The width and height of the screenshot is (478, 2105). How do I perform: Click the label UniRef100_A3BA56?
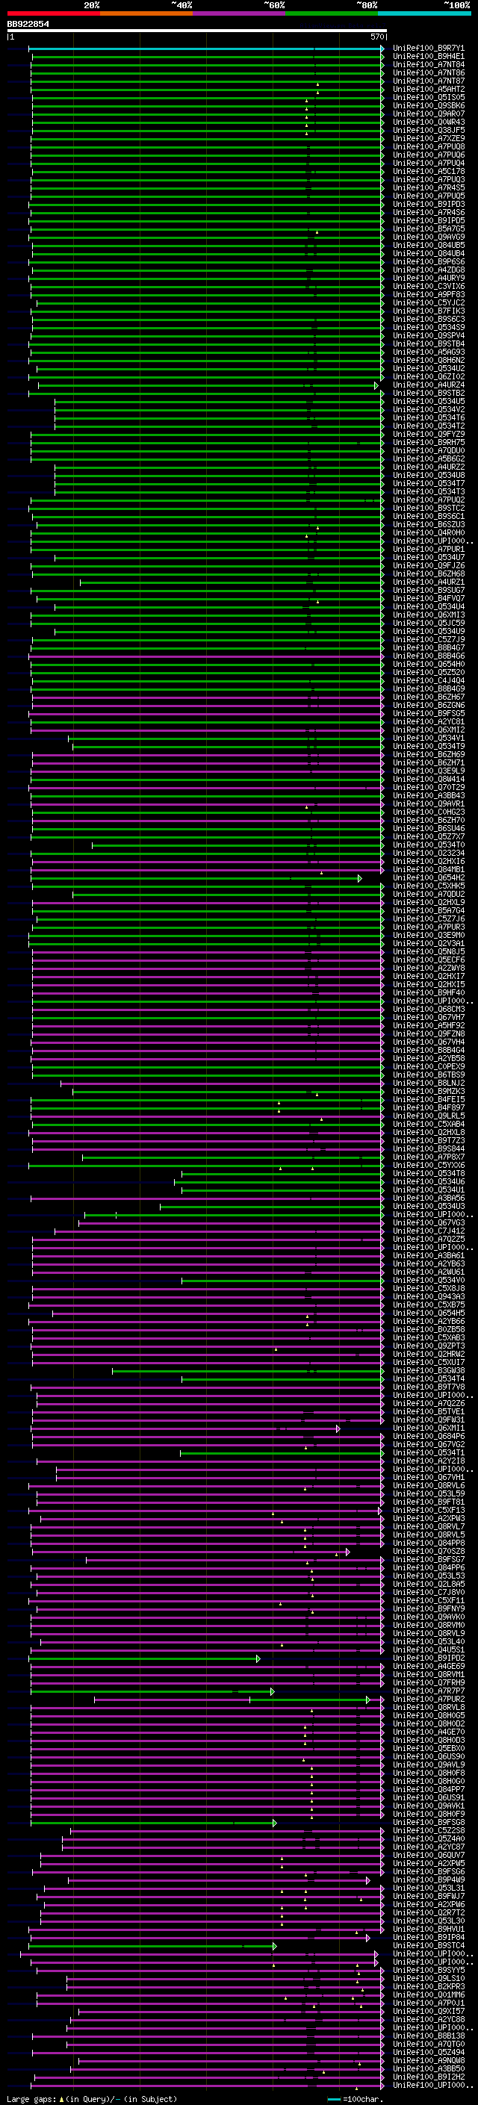point(428,1198)
